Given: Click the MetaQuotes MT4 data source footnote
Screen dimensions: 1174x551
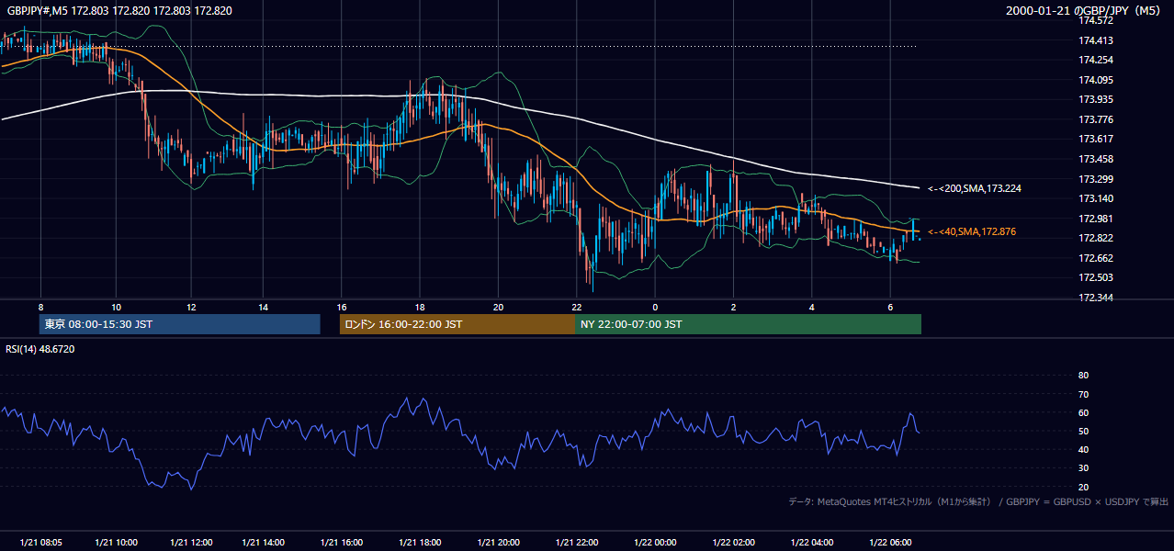Looking at the screenshot, I should [x=978, y=501].
